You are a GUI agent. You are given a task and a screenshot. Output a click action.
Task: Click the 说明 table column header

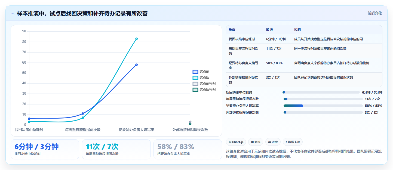coord(297,30)
